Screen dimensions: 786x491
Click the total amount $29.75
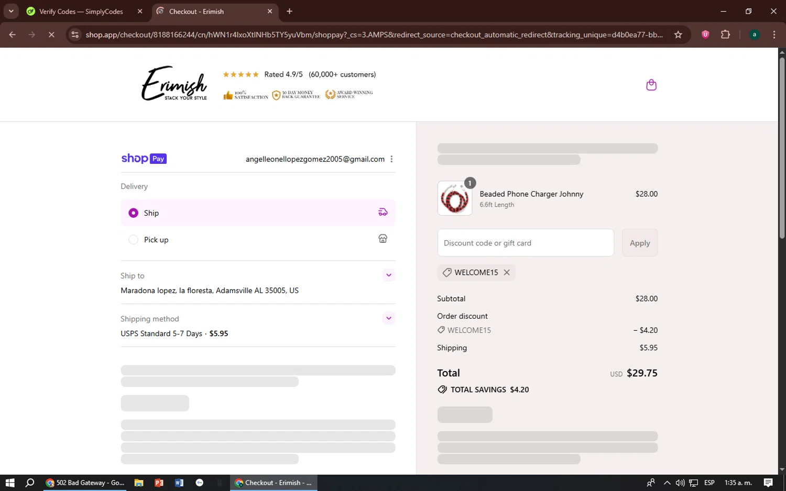coord(642,373)
